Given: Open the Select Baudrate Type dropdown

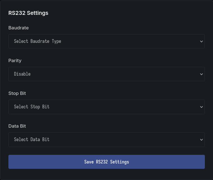Looking at the screenshot, I should coord(106,41).
